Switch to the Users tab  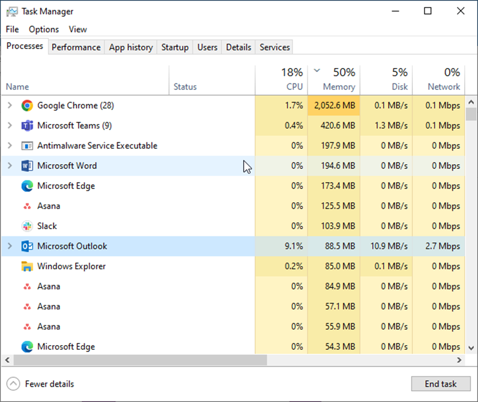coord(207,47)
